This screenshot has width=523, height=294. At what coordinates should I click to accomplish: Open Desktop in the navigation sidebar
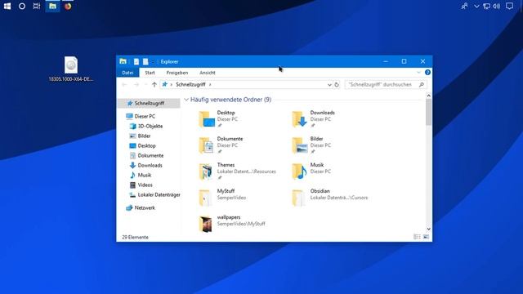pyautogui.click(x=146, y=145)
